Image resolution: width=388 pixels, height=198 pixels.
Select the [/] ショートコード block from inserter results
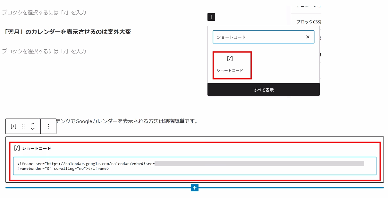[x=232, y=65]
